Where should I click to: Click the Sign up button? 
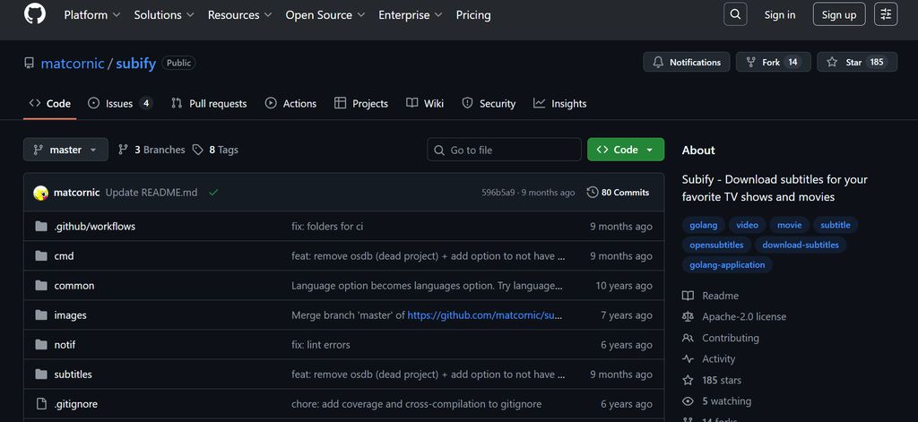[x=839, y=14]
